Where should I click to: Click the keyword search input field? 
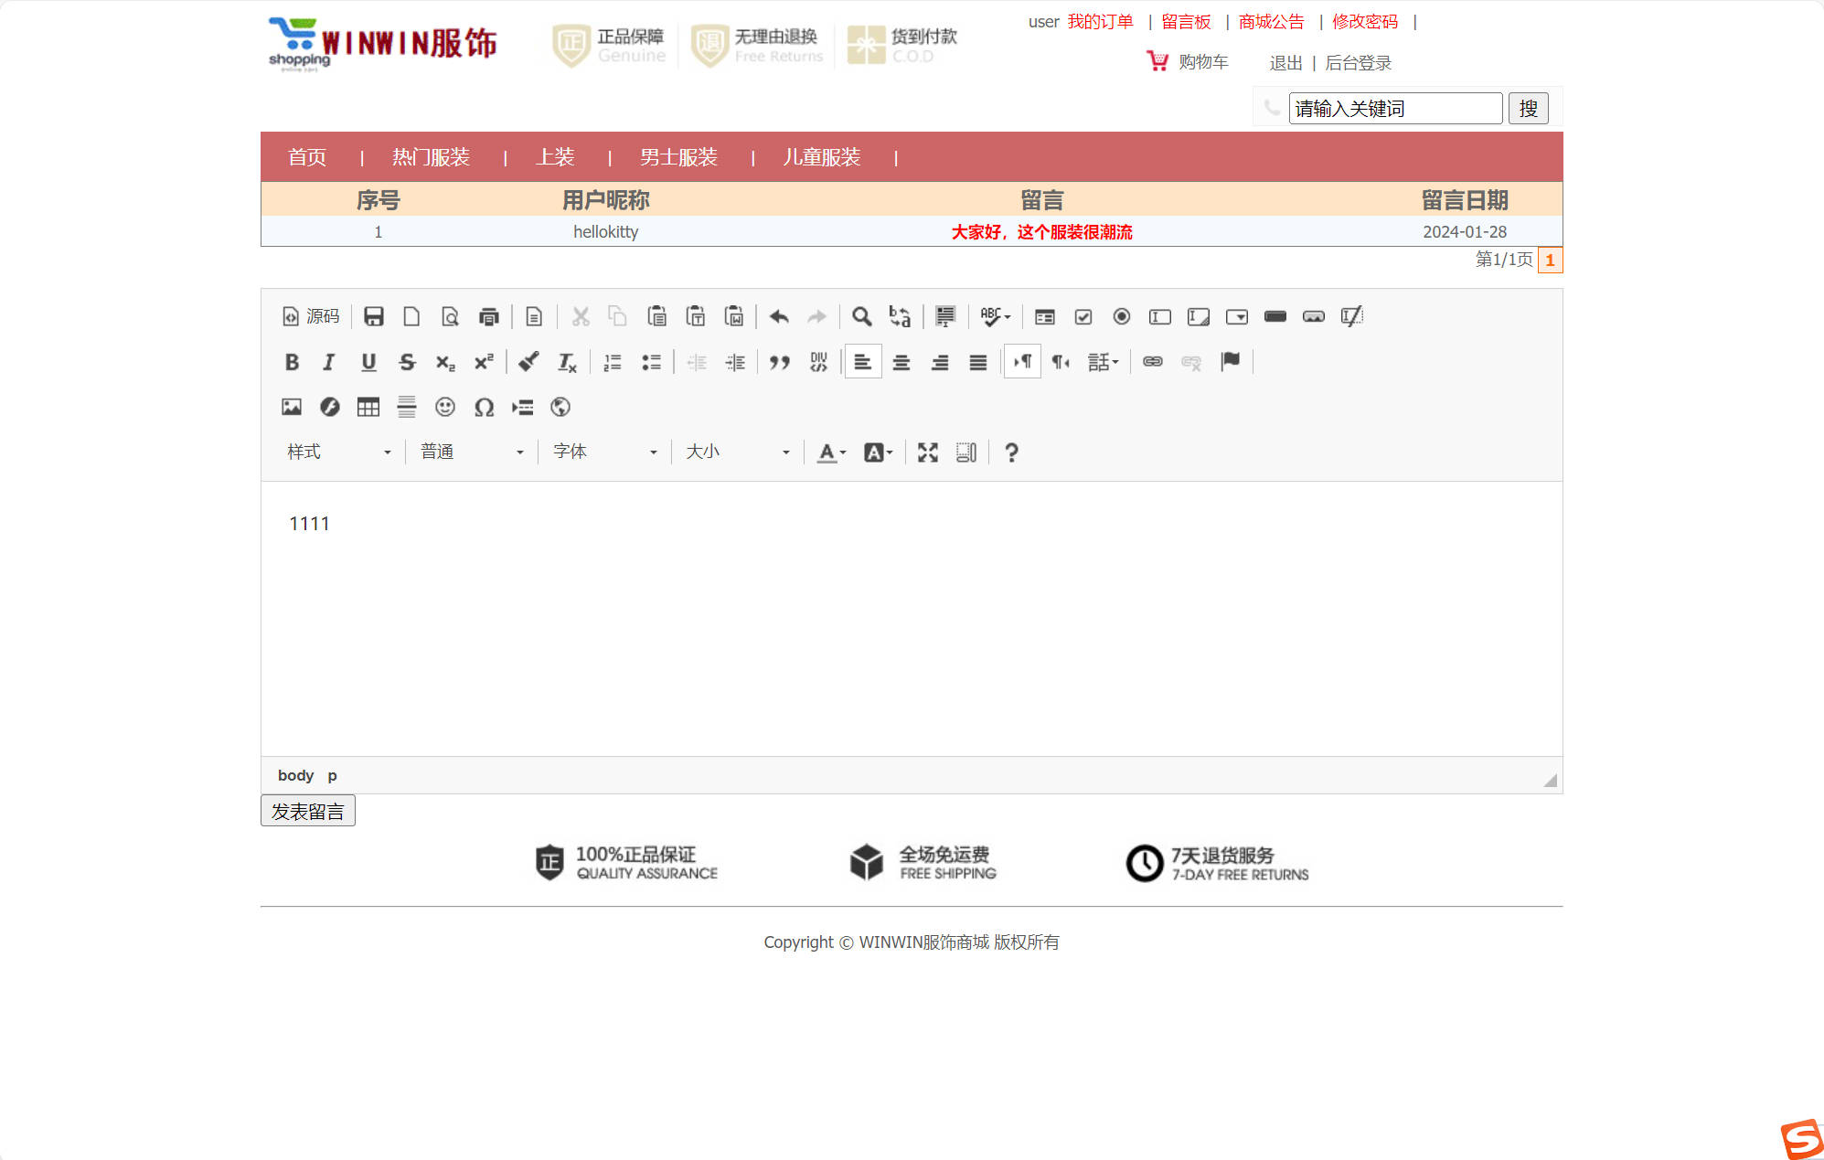point(1395,108)
